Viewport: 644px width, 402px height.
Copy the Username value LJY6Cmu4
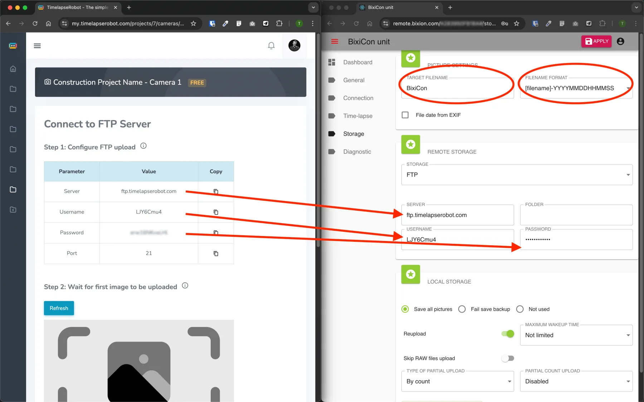(216, 212)
